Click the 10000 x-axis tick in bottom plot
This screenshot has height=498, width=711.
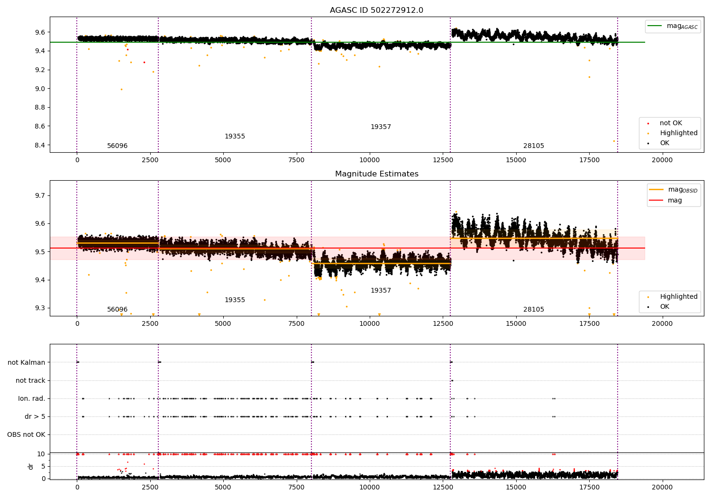[x=369, y=487]
